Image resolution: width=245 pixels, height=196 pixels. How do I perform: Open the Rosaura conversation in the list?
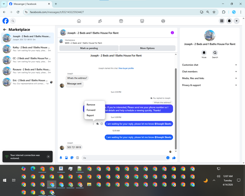[27, 71]
